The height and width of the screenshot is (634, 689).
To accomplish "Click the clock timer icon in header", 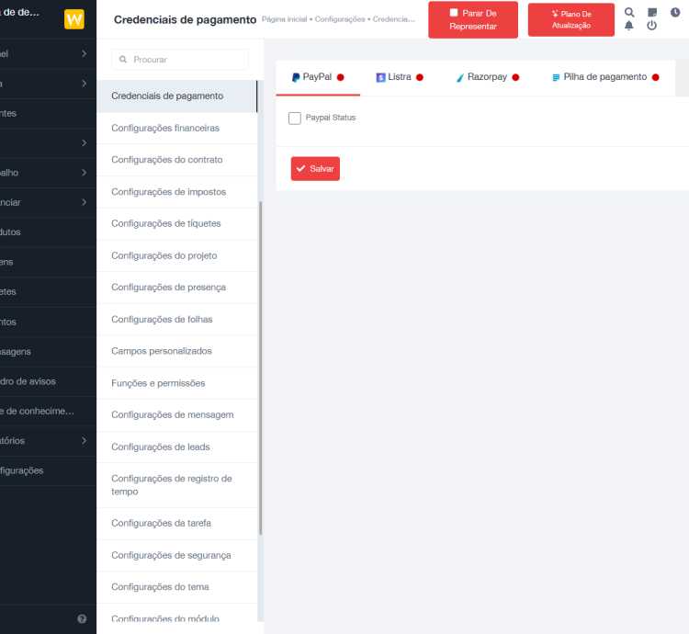I will tap(675, 13).
